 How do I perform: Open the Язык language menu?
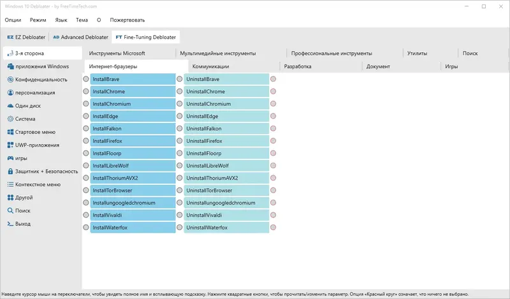(x=61, y=20)
